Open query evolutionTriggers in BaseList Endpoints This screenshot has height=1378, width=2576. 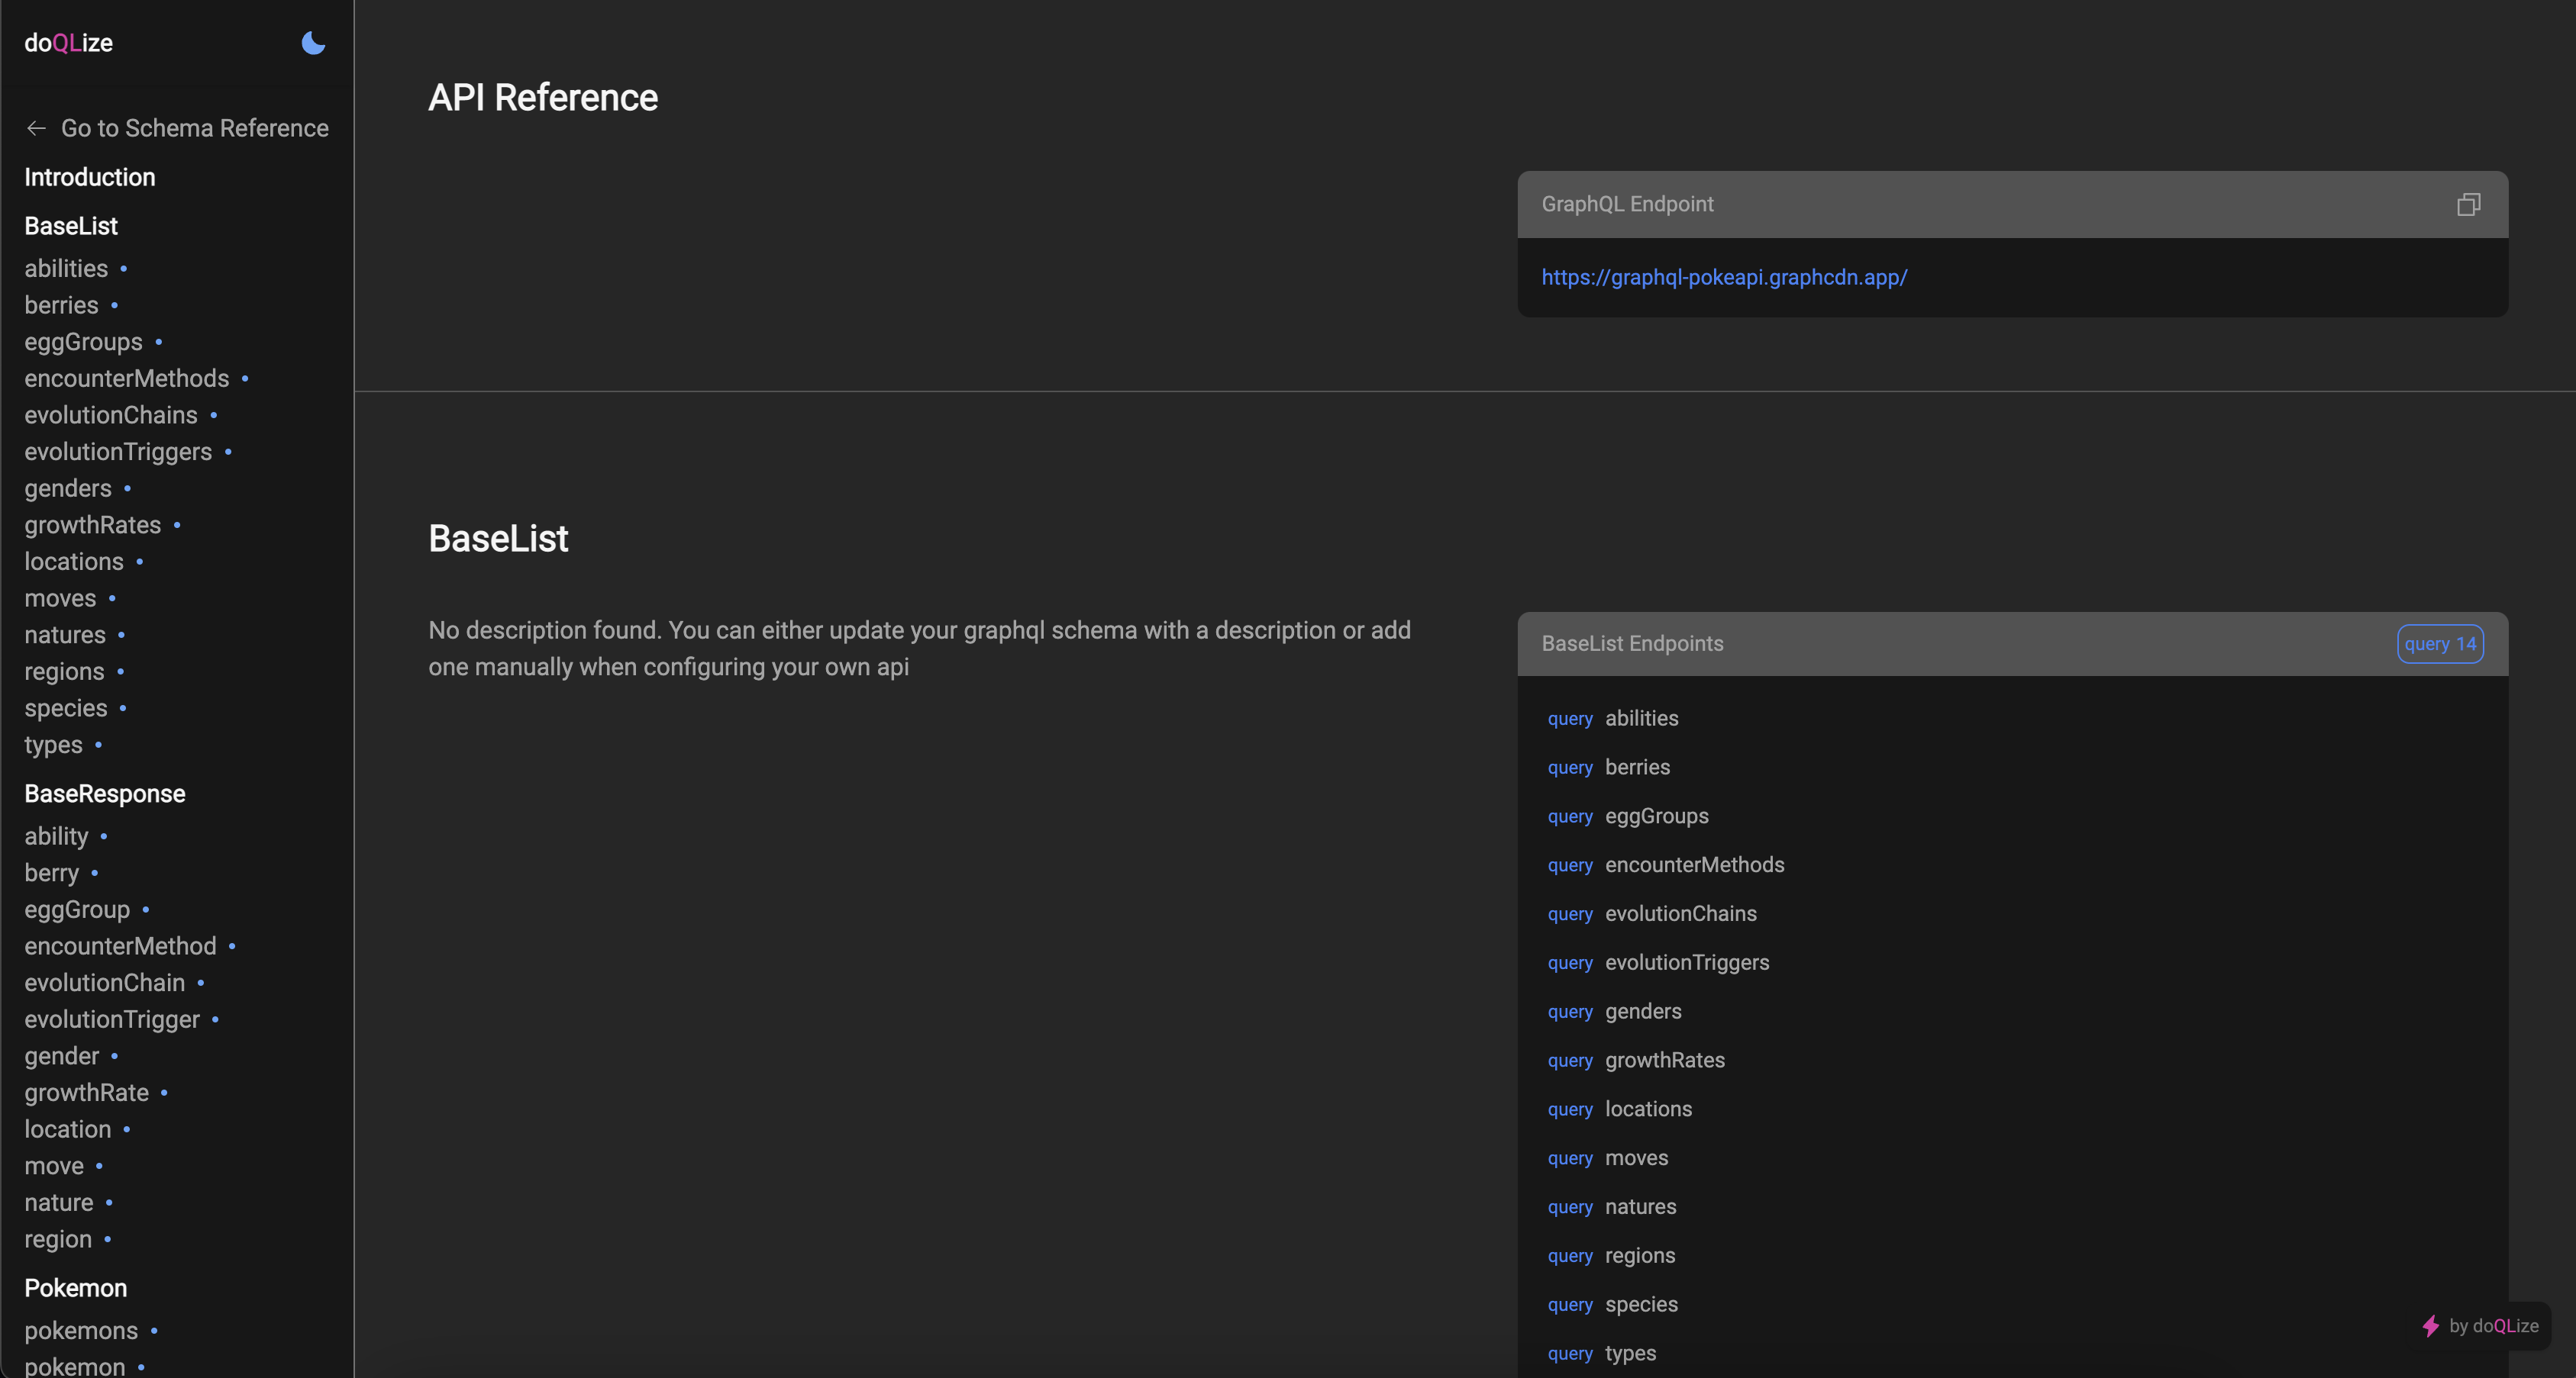click(1658, 963)
